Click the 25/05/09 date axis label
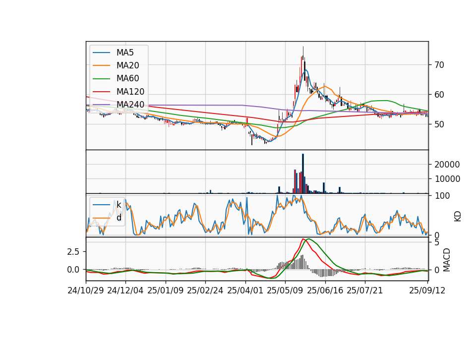Viewport: 476px width, 342px height. click(x=285, y=290)
